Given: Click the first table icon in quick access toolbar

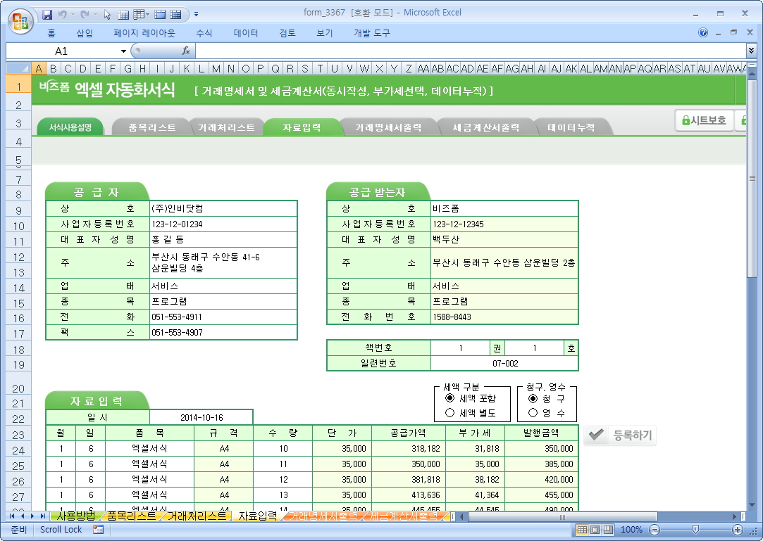Looking at the screenshot, I should [123, 15].
